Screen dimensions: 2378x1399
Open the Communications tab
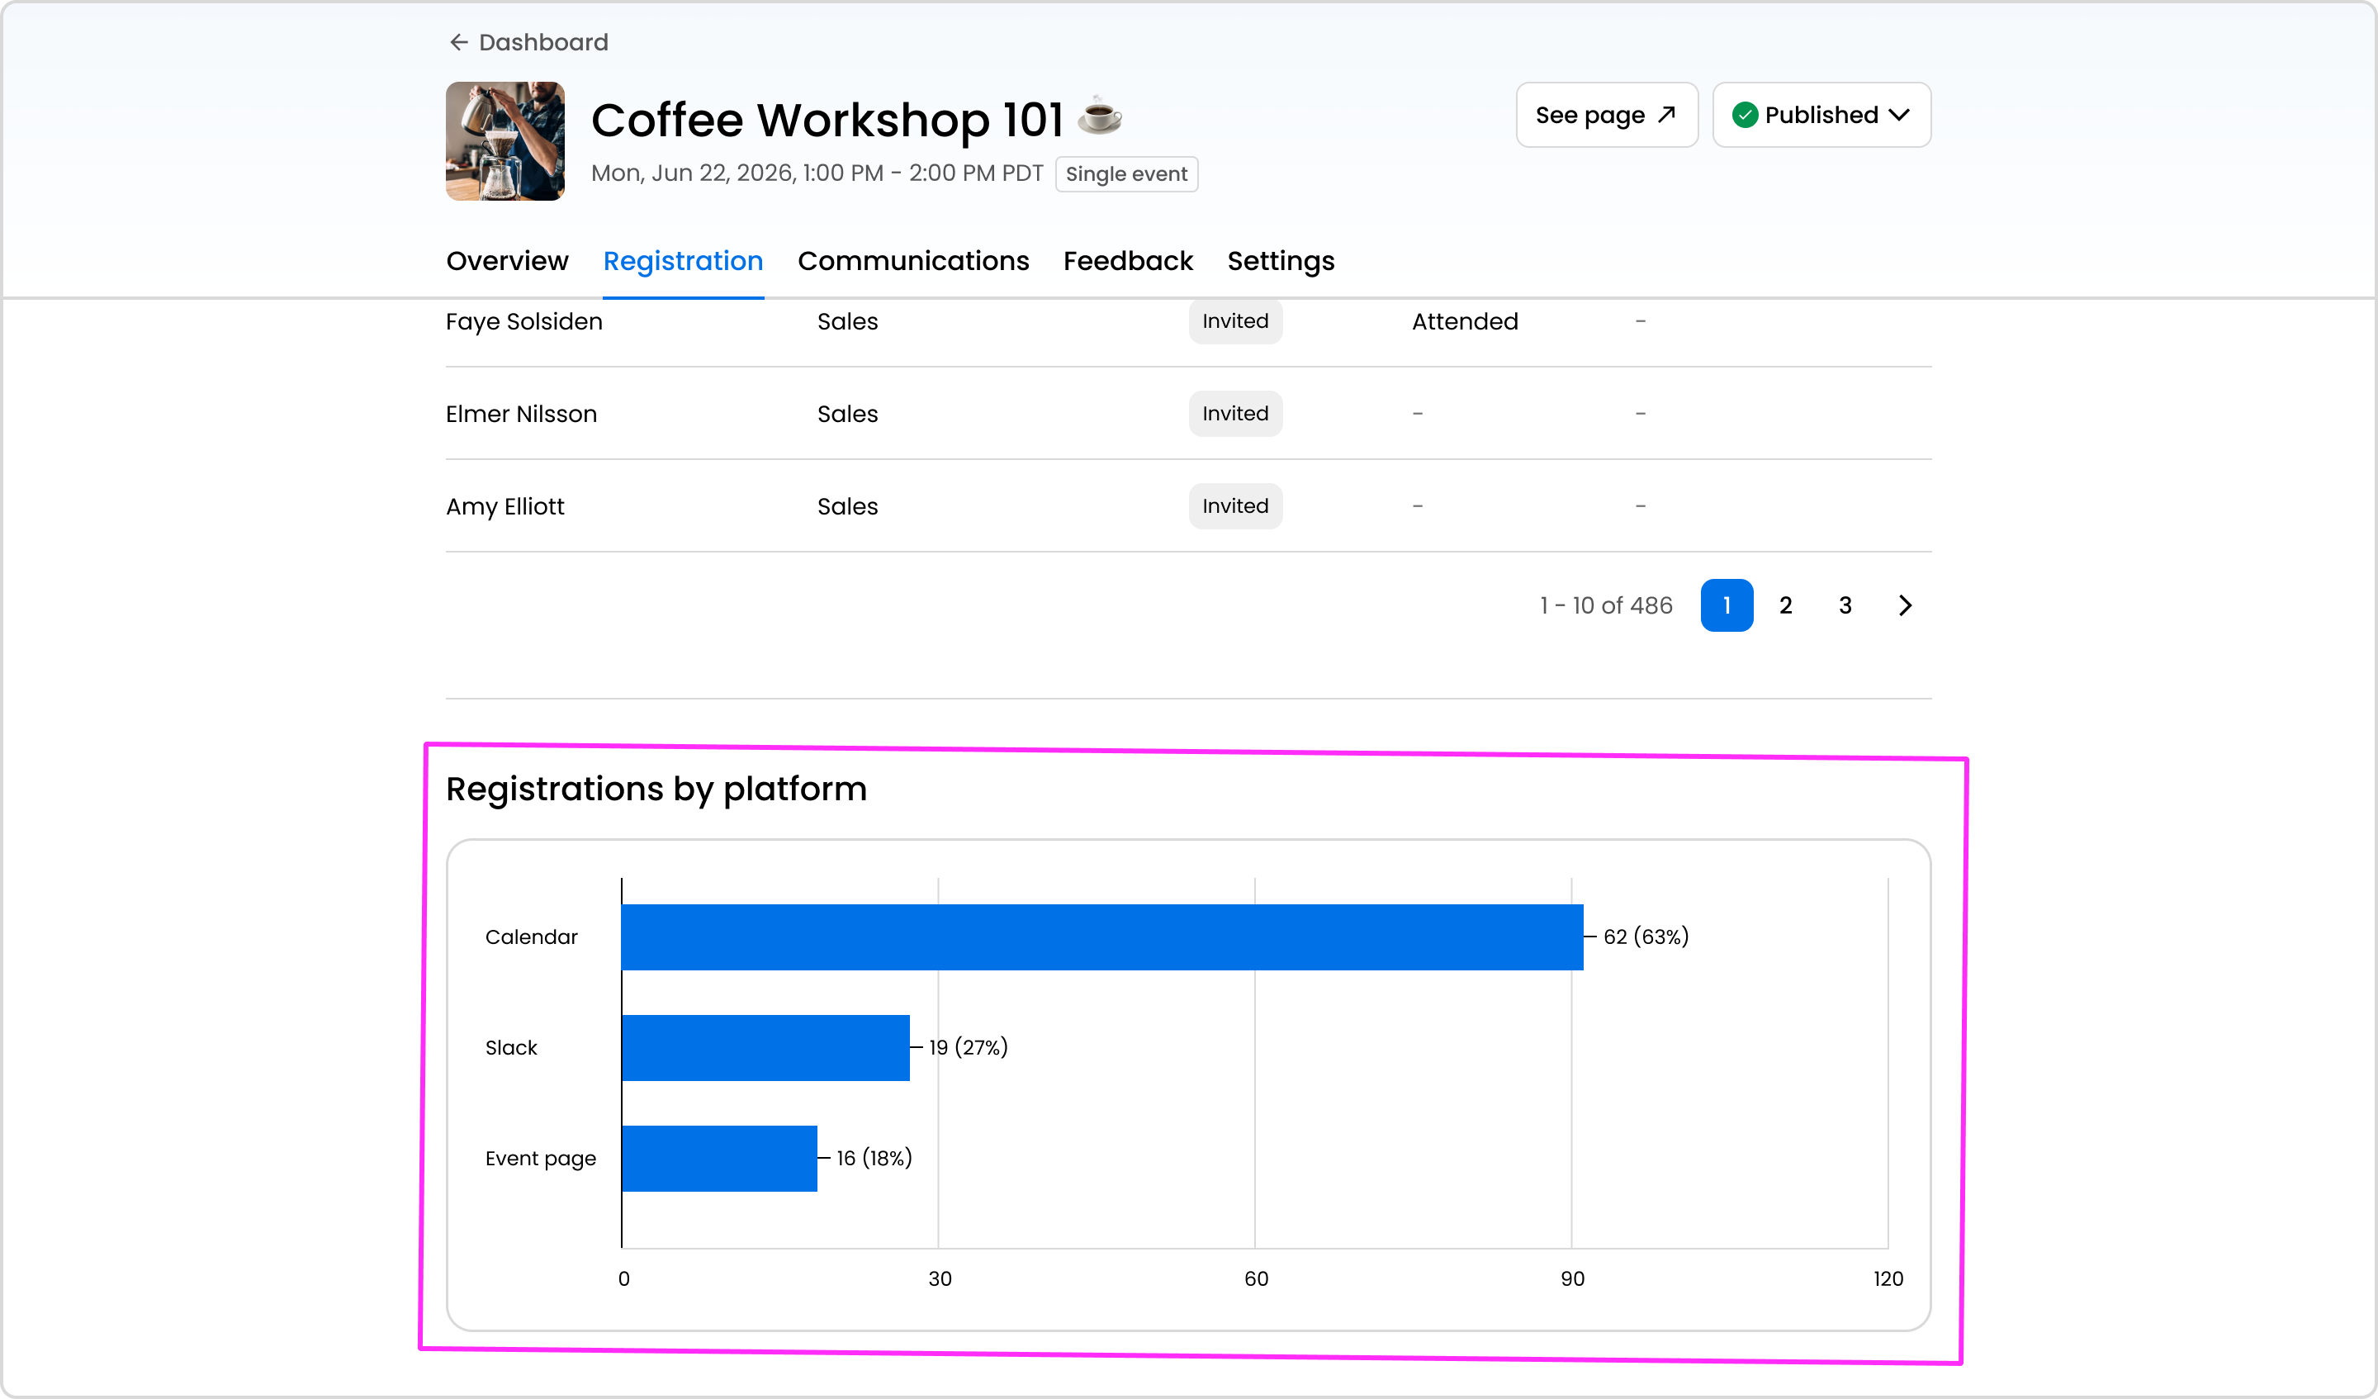pos(912,260)
